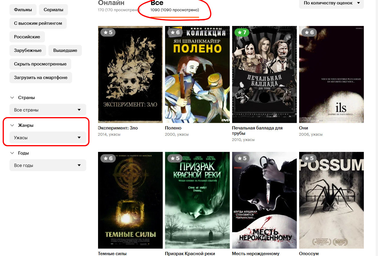Click the "2006, ужасы" text
This screenshot has width=378, height=256.
pos(311,134)
